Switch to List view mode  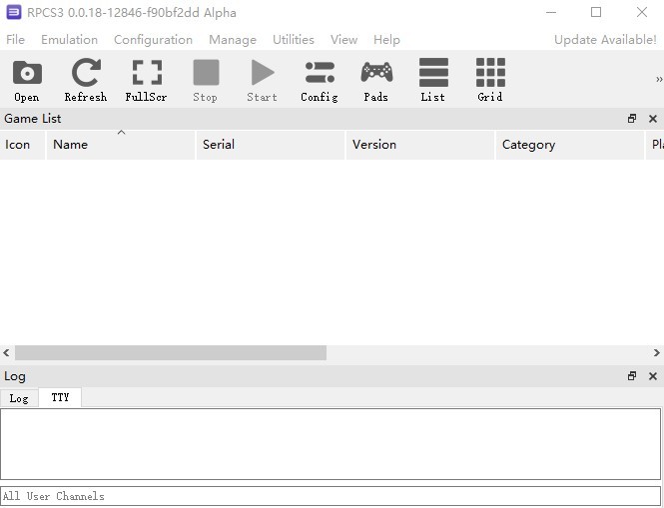pos(433,80)
